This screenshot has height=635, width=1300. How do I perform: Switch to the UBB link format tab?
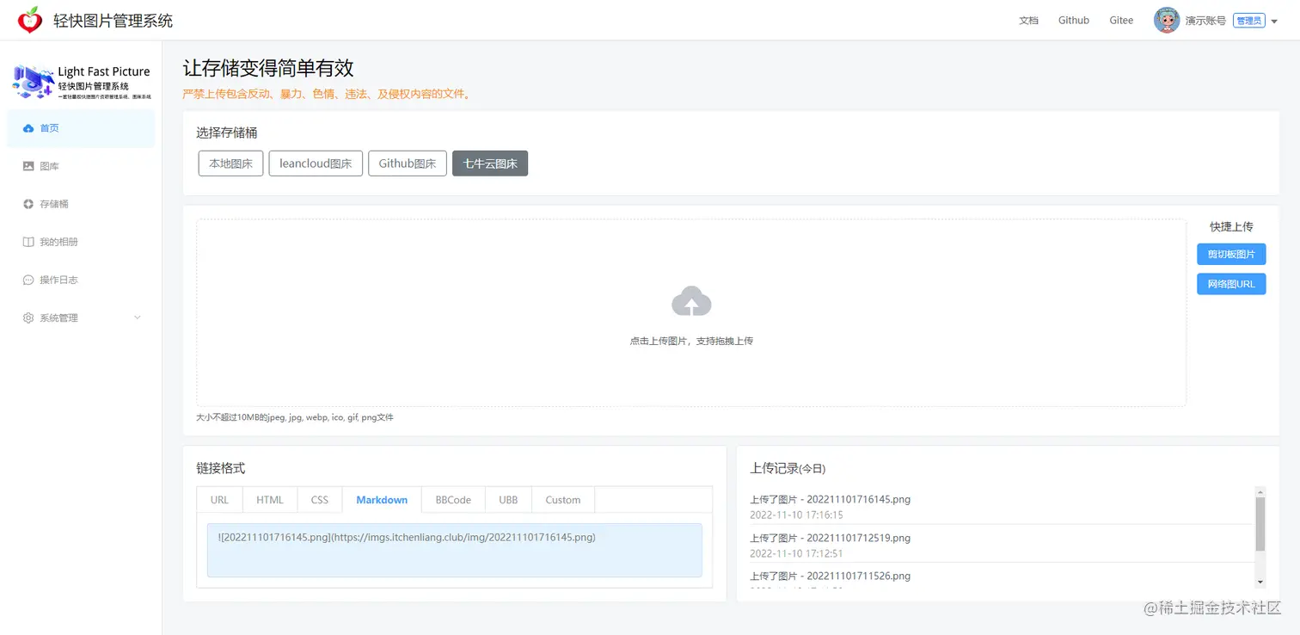point(508,500)
